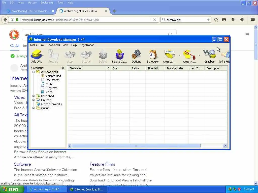Switch to archive org taskbar button
The height and width of the screenshot is (193, 258).
coord(46,189)
